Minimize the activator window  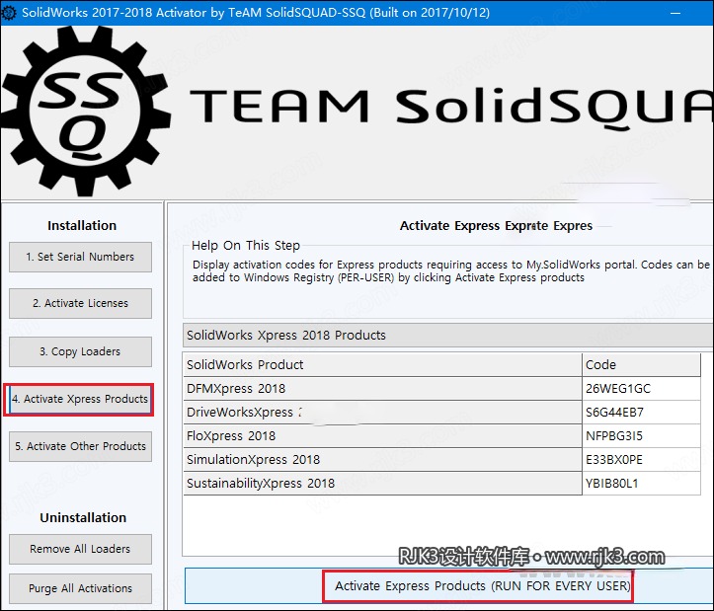[675, 13]
